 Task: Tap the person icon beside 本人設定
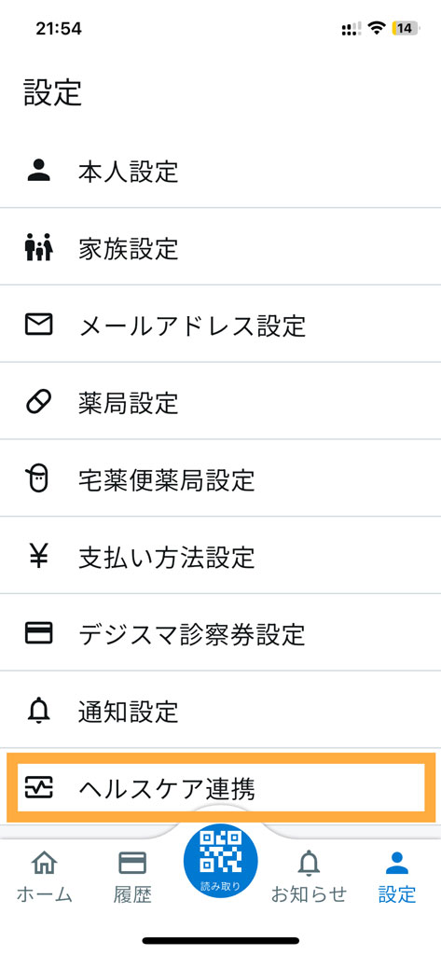coord(39,172)
